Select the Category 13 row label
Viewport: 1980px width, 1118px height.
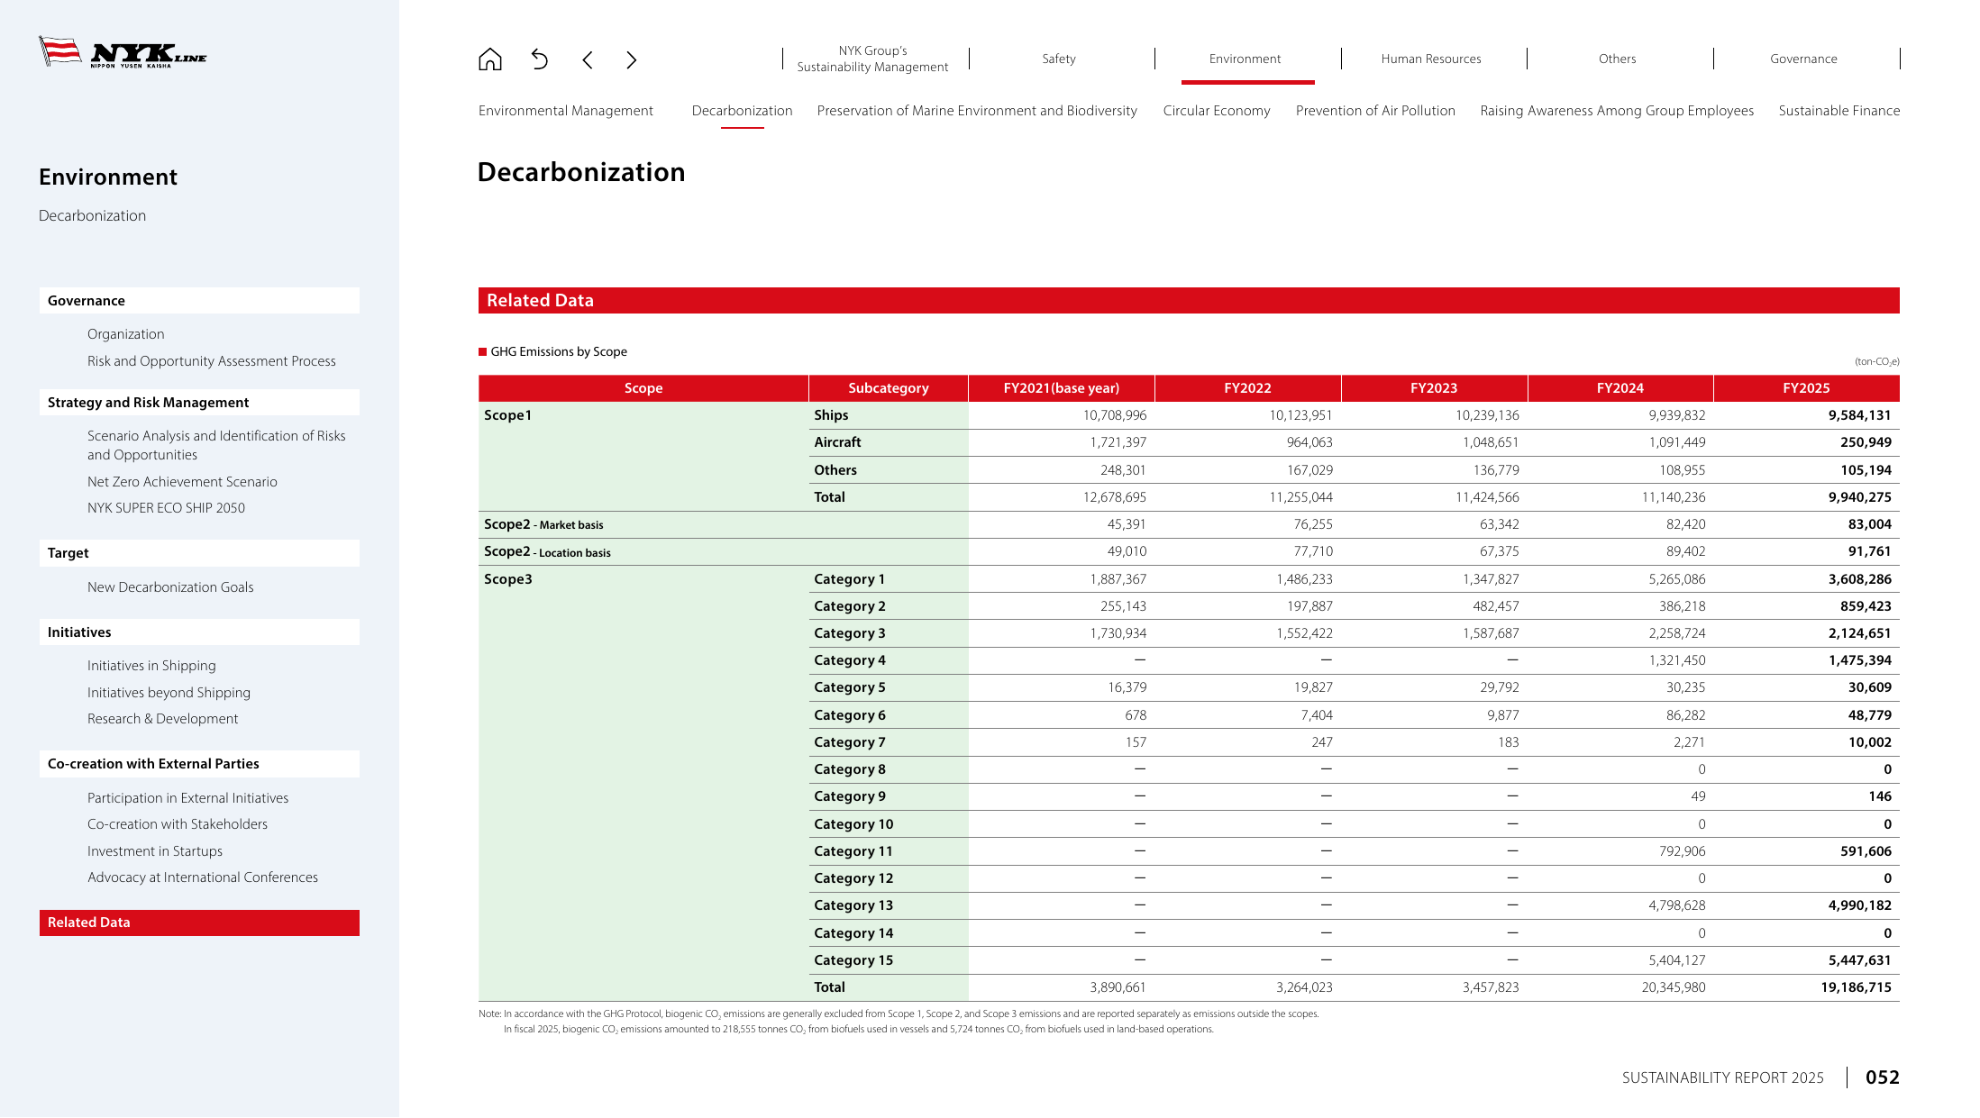click(x=853, y=905)
